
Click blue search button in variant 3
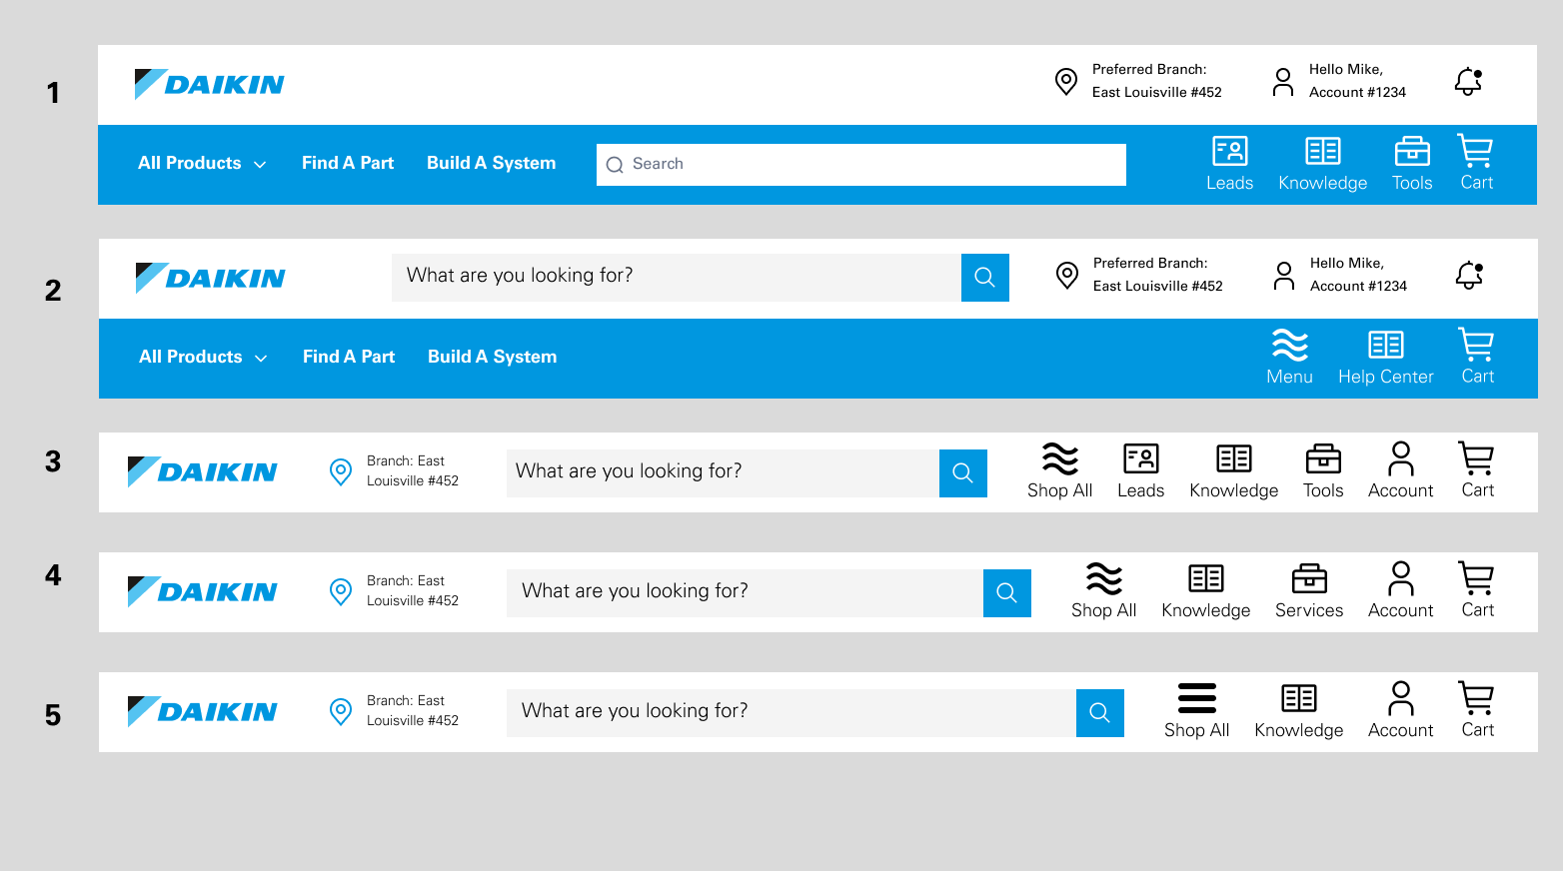963,473
